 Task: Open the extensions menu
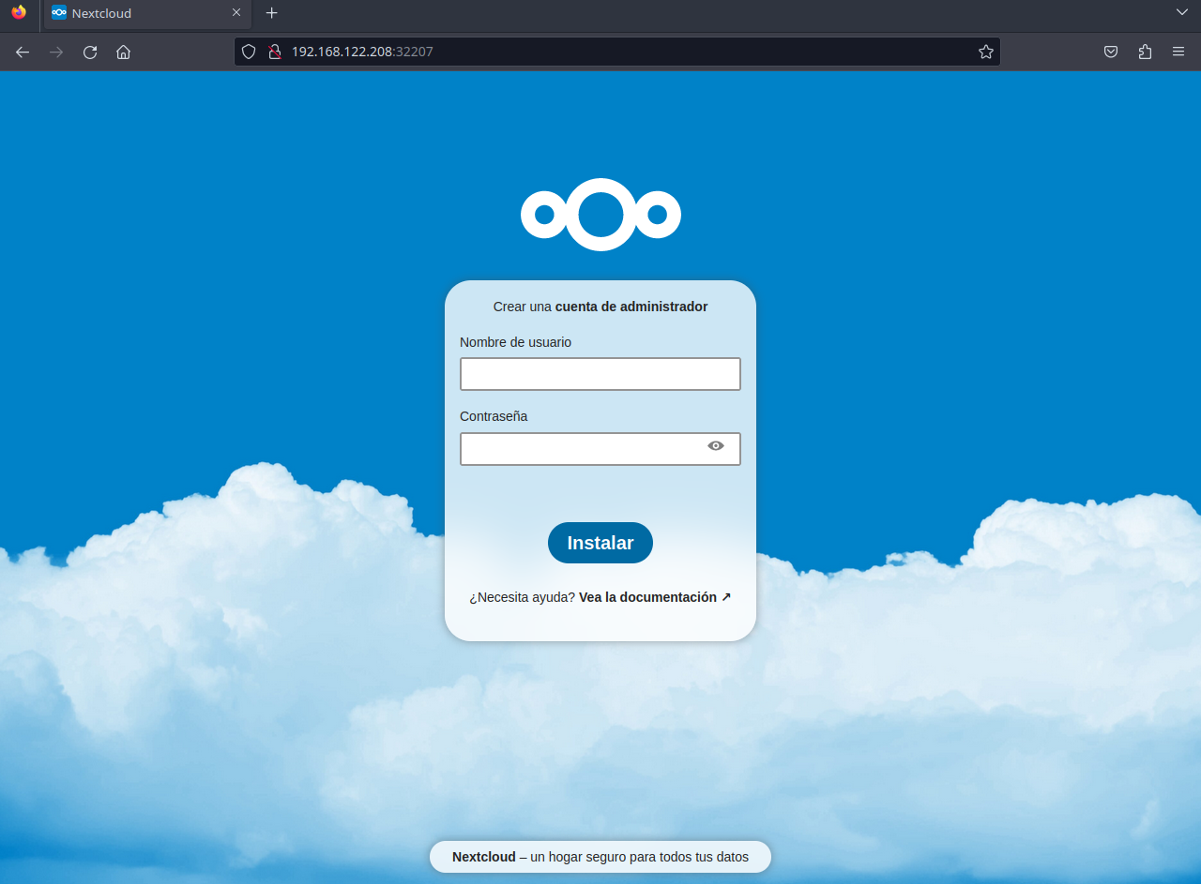1145,52
